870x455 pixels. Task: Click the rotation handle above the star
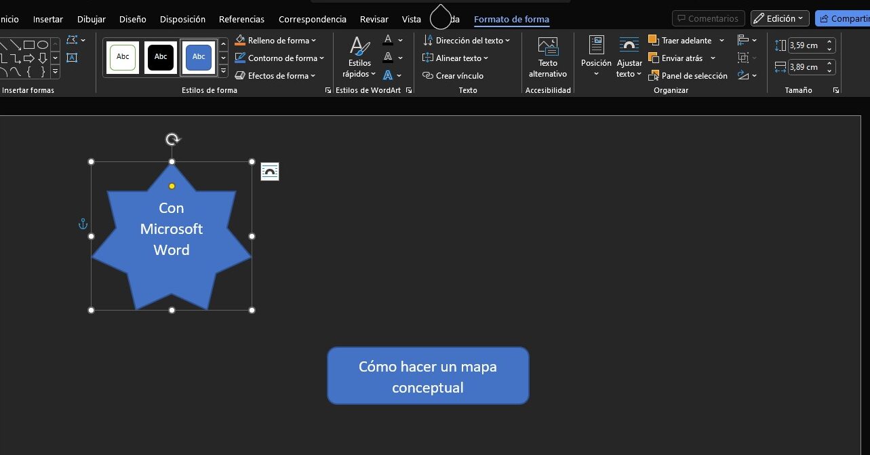click(173, 140)
